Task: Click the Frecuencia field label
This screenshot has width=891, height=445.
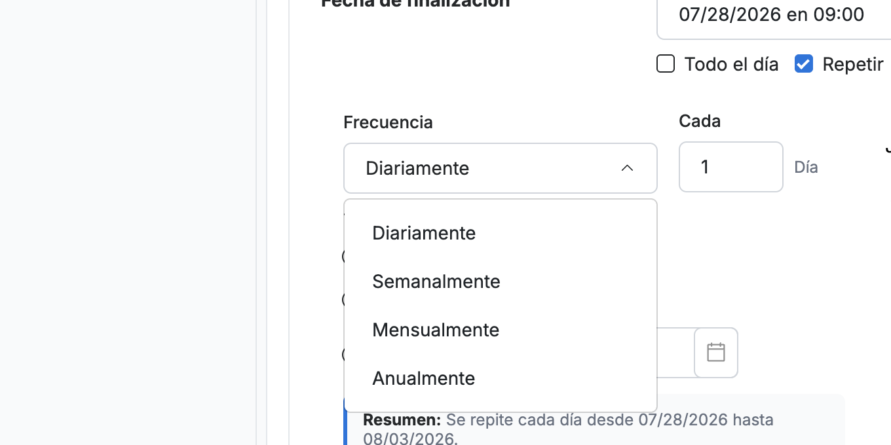Action: tap(388, 122)
